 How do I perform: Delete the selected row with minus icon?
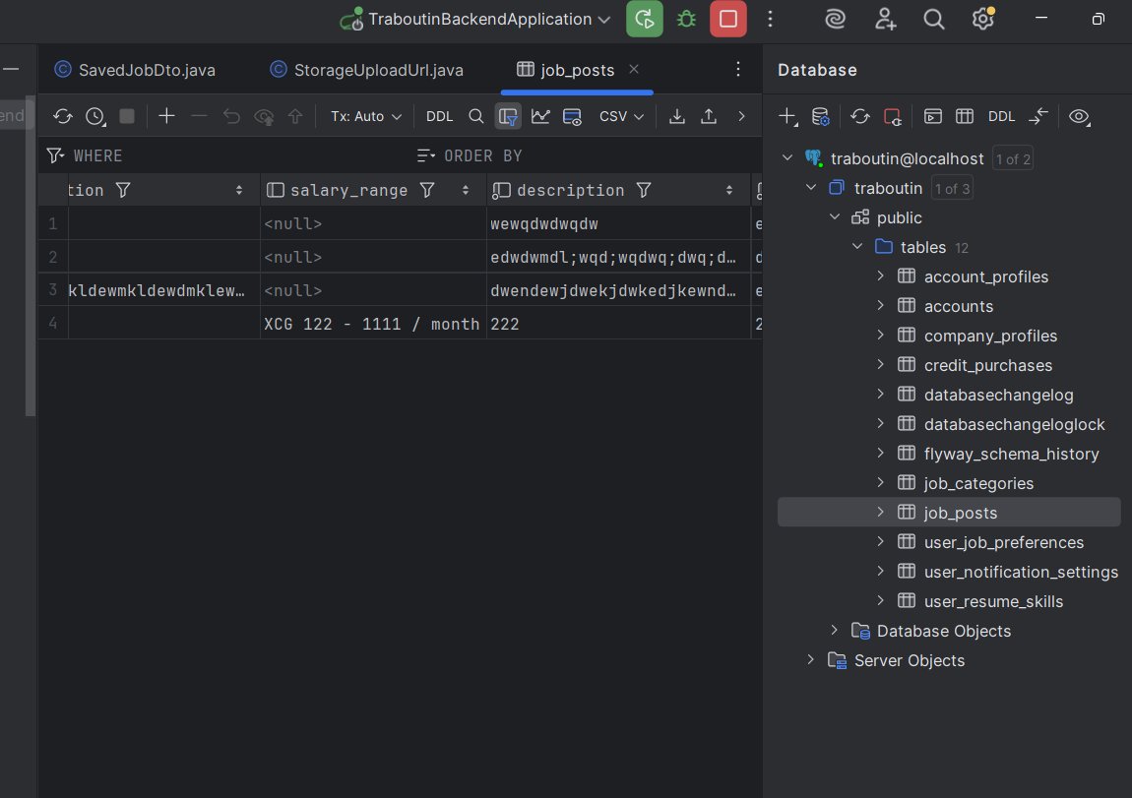199,116
